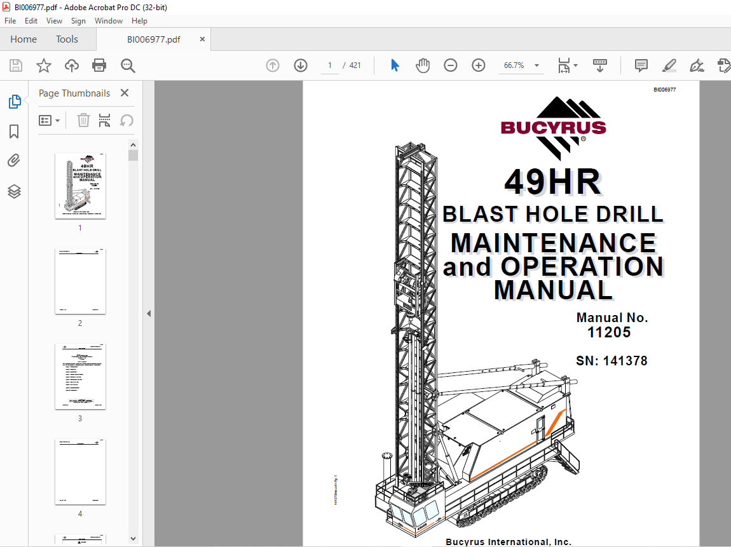Click the upload to cloud icon
731x547 pixels.
pos(72,65)
